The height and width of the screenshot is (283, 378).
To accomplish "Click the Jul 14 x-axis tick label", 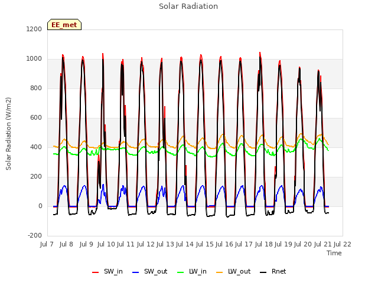I will click(x=185, y=245).
